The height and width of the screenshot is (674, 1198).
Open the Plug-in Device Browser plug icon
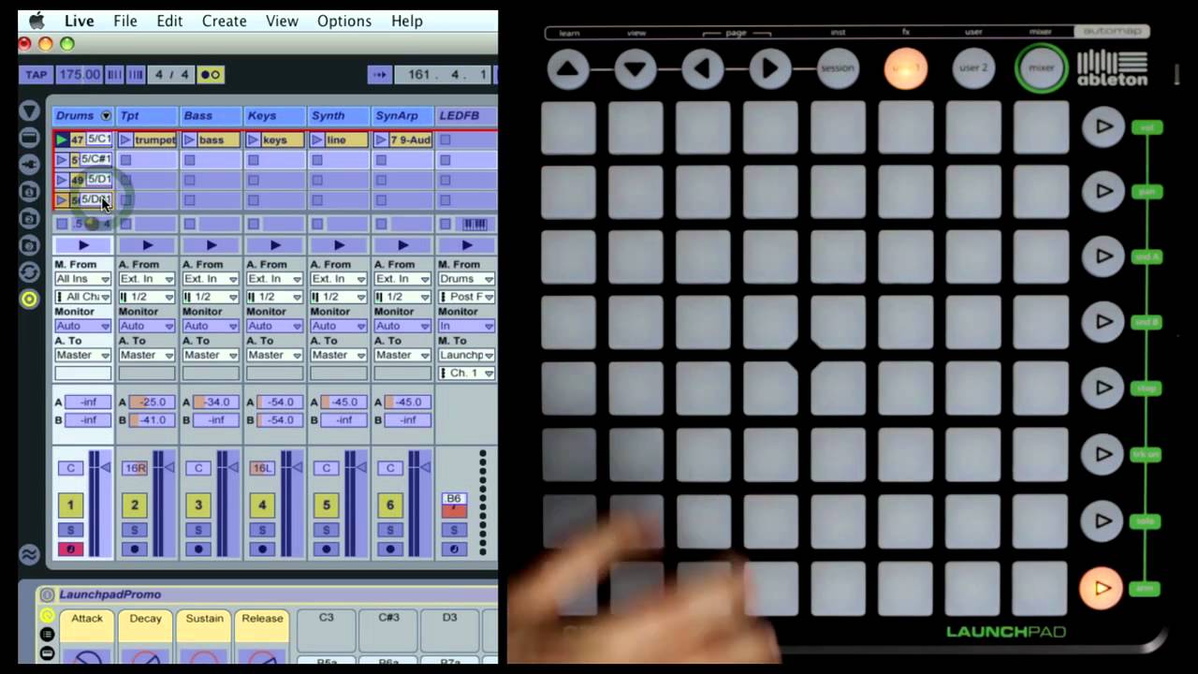[x=30, y=164]
